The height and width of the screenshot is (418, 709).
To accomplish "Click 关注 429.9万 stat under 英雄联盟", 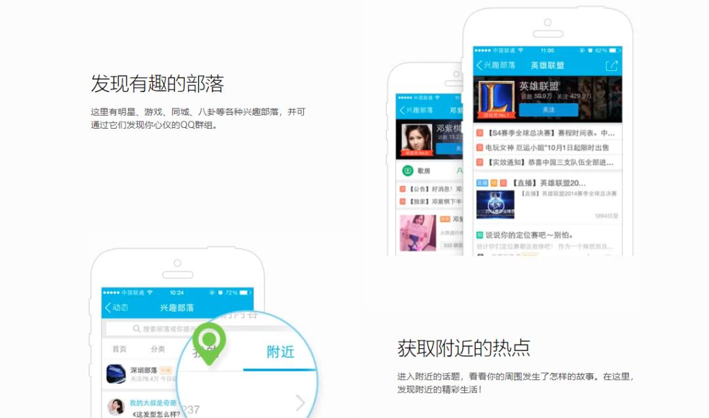I will (x=574, y=96).
